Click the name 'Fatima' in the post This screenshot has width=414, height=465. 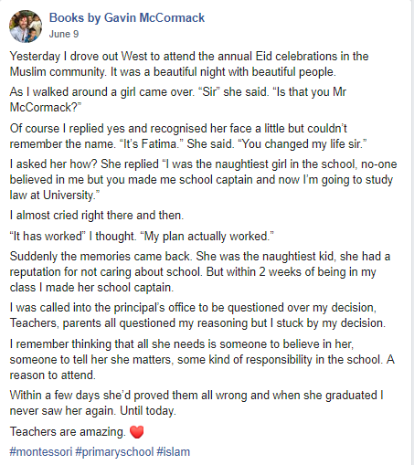click(x=159, y=143)
